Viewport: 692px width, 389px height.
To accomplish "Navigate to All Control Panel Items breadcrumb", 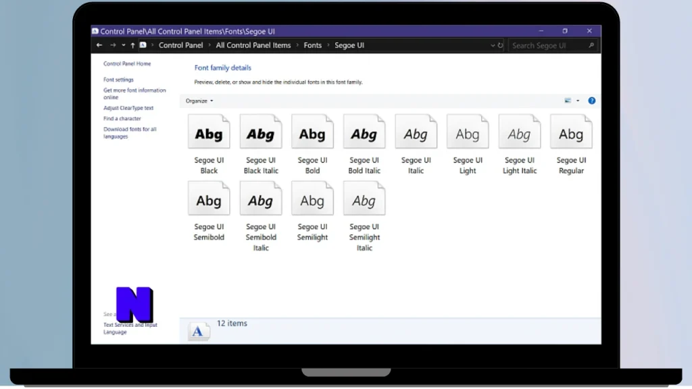I will pos(253,45).
